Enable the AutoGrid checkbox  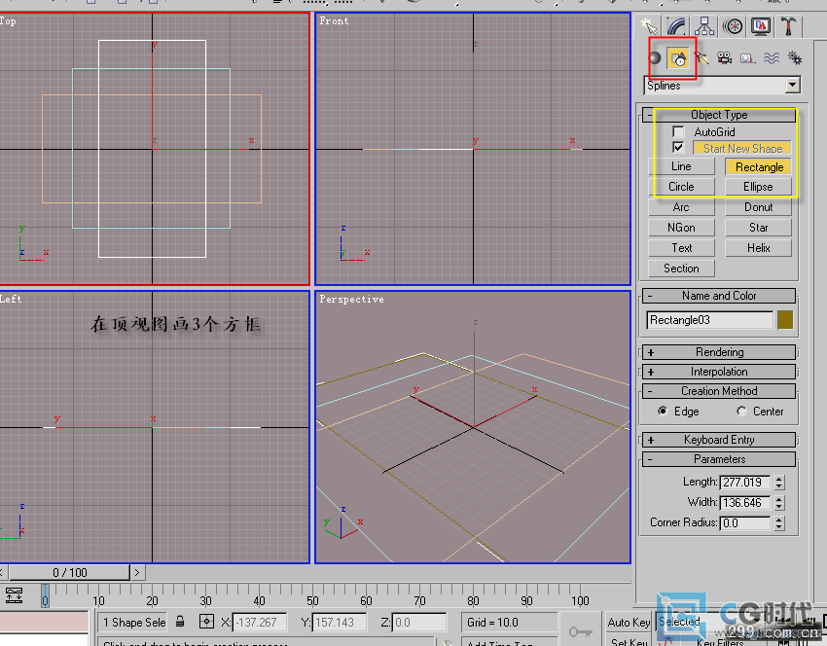pyautogui.click(x=678, y=131)
